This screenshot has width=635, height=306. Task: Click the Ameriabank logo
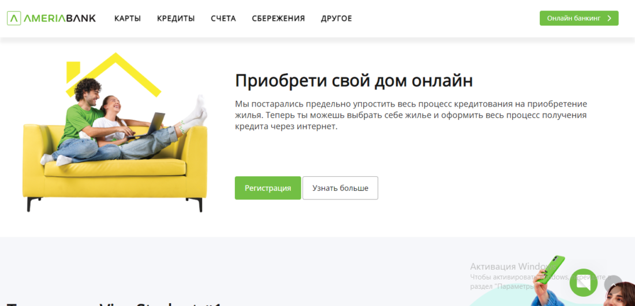point(51,18)
